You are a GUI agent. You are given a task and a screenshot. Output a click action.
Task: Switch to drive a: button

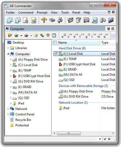click(64, 36)
